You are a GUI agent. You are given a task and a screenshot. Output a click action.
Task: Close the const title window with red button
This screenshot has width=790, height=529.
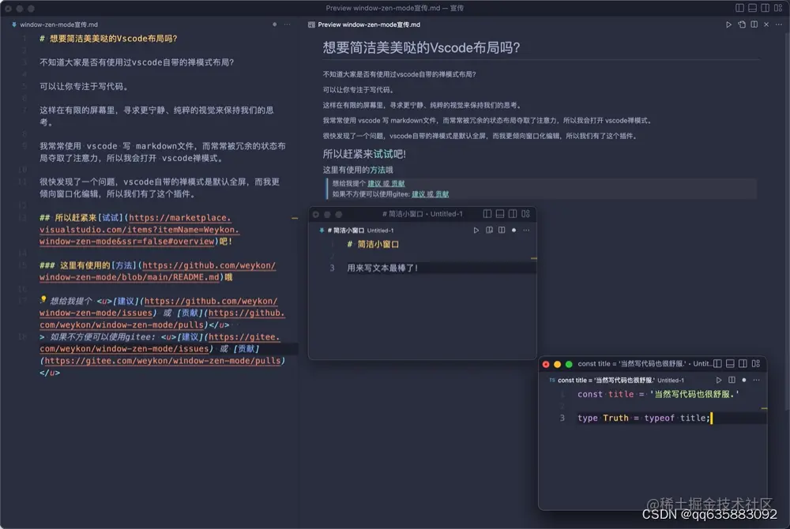546,364
